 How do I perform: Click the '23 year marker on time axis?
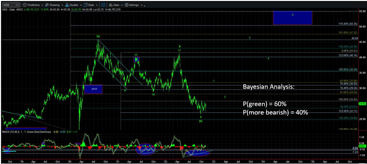[x=214, y=161]
